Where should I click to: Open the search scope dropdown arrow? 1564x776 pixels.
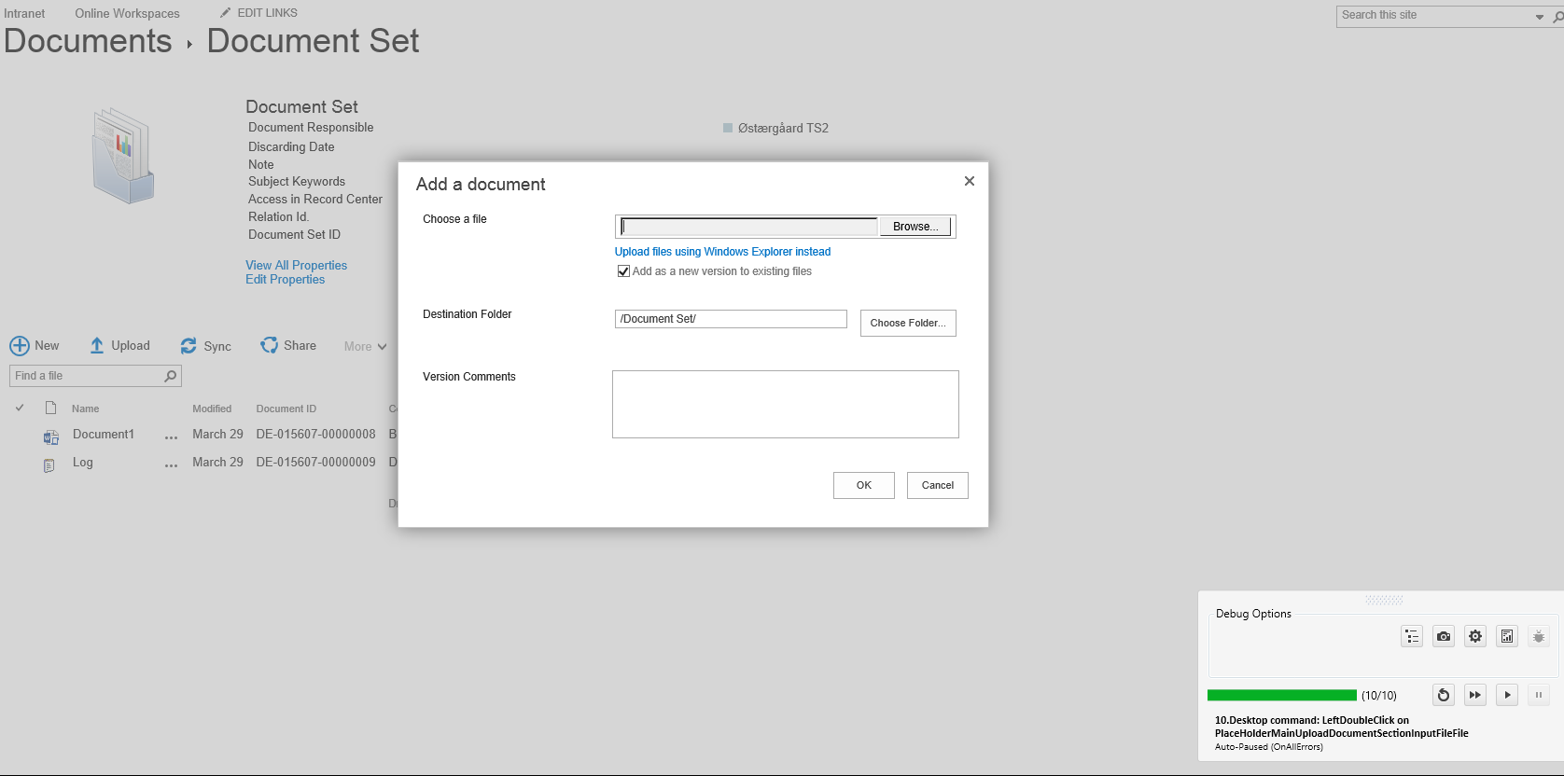(1540, 16)
